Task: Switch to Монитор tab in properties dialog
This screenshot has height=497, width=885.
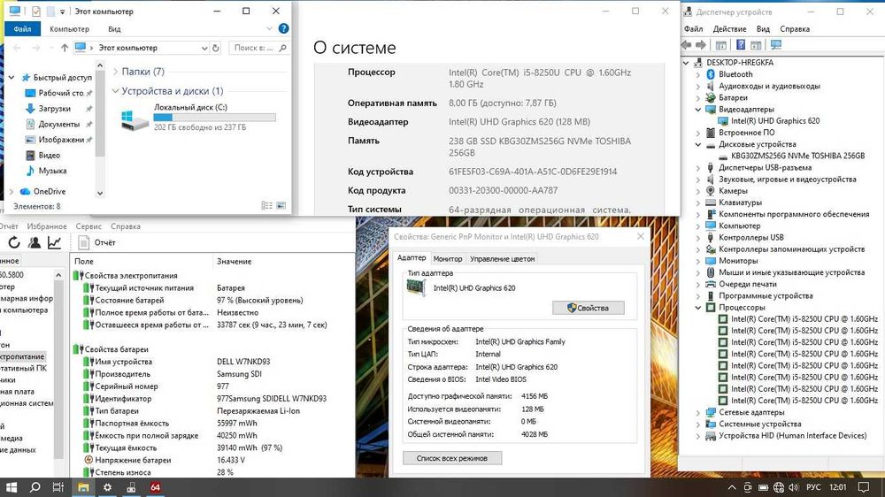Action: (448, 259)
